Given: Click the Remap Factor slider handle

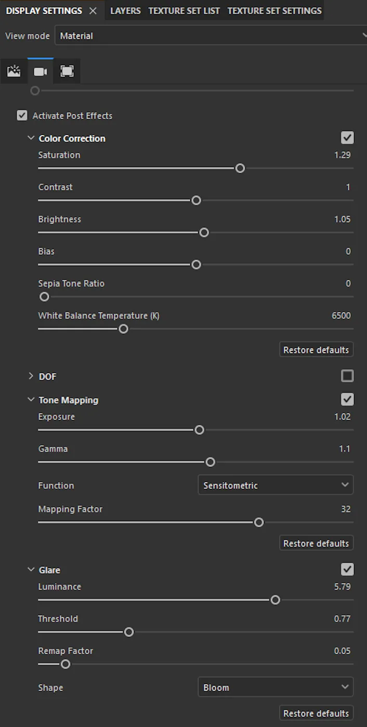Looking at the screenshot, I should 65,664.
